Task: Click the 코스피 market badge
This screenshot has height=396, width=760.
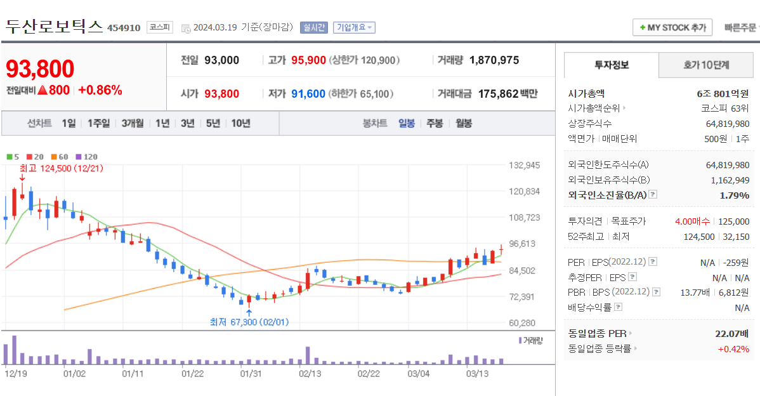Action: [159, 27]
